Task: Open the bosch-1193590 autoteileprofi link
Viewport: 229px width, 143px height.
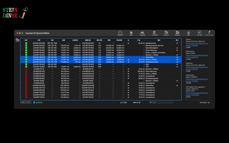Action: (x=197, y=68)
